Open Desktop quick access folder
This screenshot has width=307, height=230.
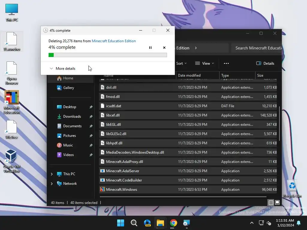click(x=70, y=107)
